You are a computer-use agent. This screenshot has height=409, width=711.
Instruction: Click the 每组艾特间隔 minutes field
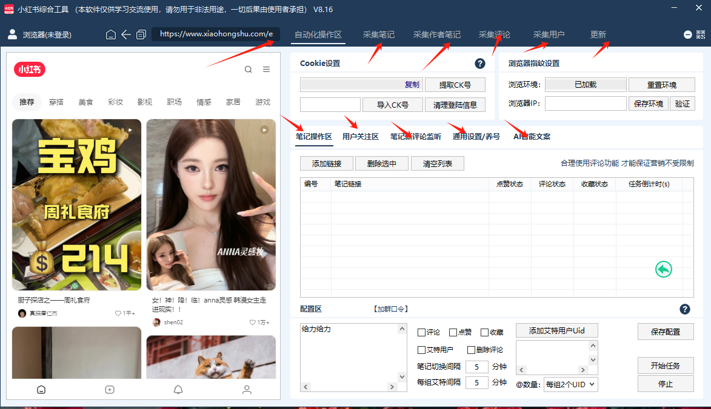(476, 382)
